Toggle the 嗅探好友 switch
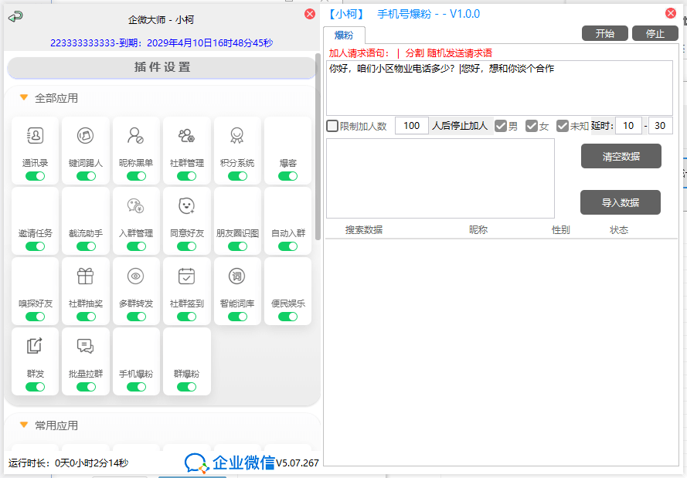This screenshot has width=687, height=478. [35, 317]
